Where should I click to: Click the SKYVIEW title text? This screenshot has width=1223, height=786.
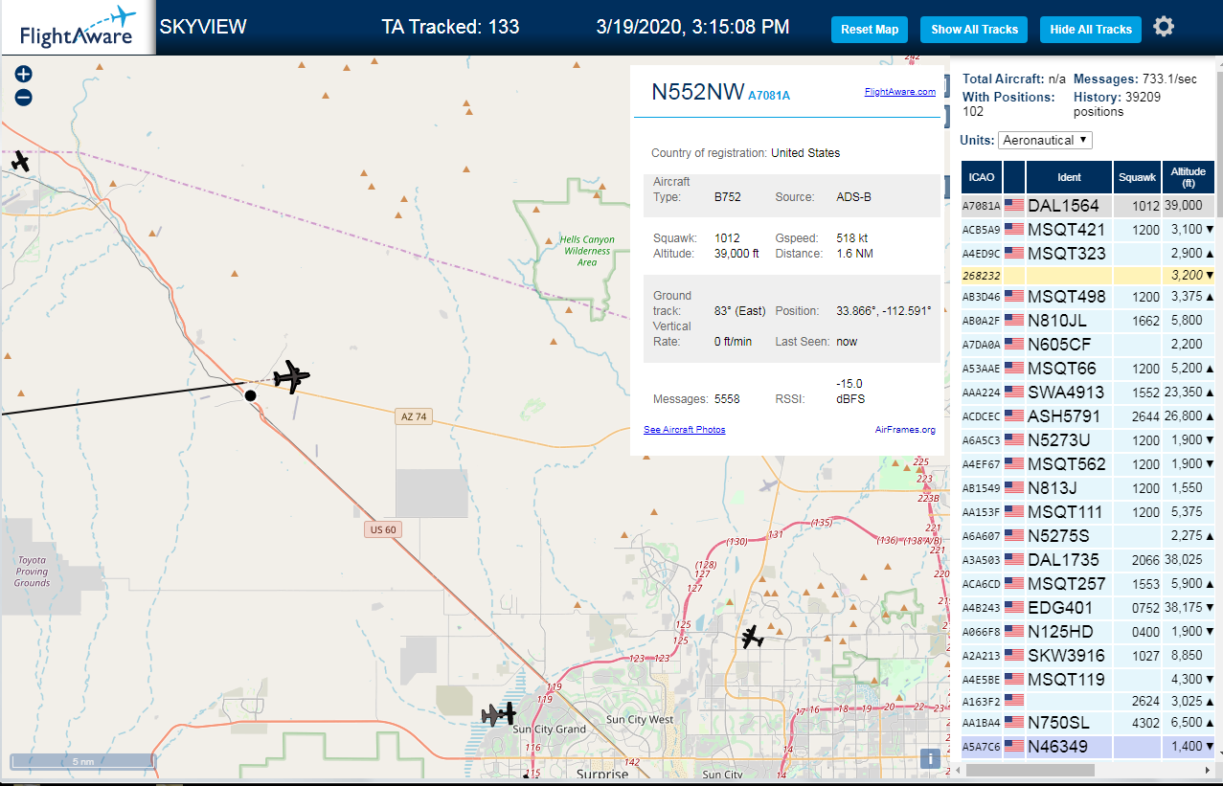point(203,27)
